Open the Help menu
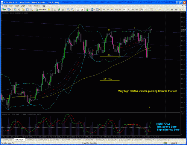This screenshot has width=187, height=145. 43,6
